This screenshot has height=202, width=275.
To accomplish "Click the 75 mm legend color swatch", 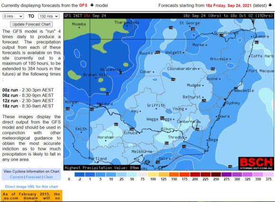I will [x=142, y=175].
